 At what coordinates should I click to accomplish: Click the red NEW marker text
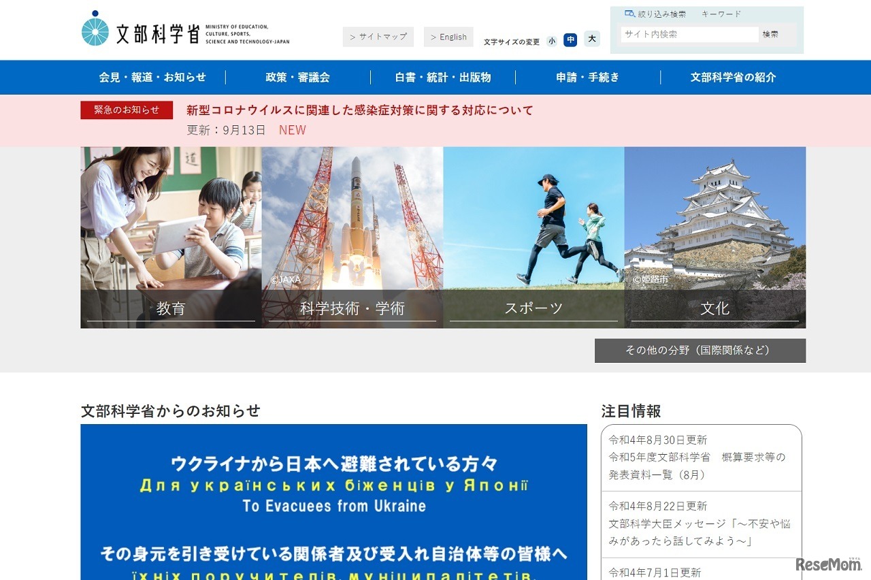293,130
